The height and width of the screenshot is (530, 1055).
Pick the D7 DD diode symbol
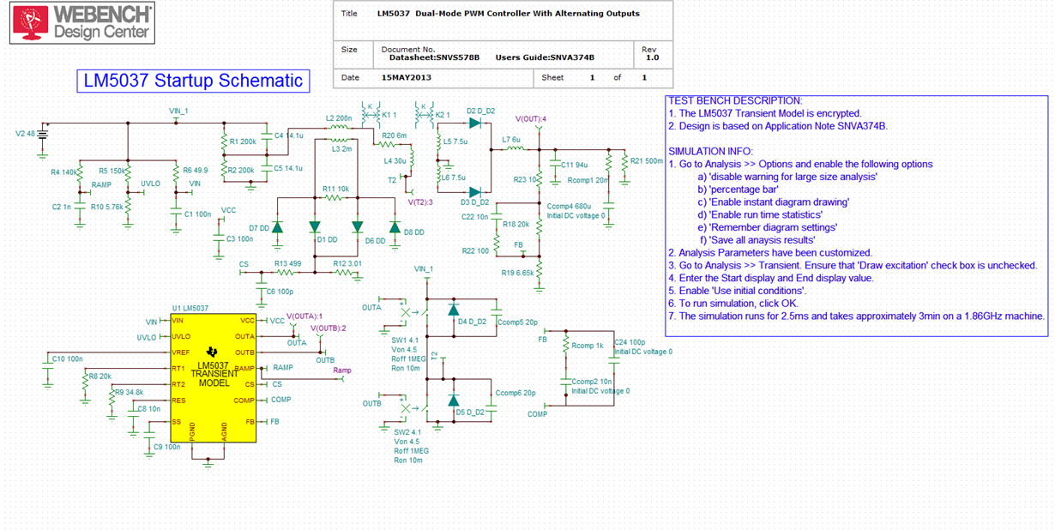pyautogui.click(x=275, y=226)
